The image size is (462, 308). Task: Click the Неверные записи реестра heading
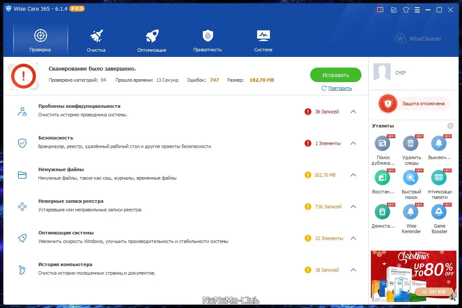71,201
